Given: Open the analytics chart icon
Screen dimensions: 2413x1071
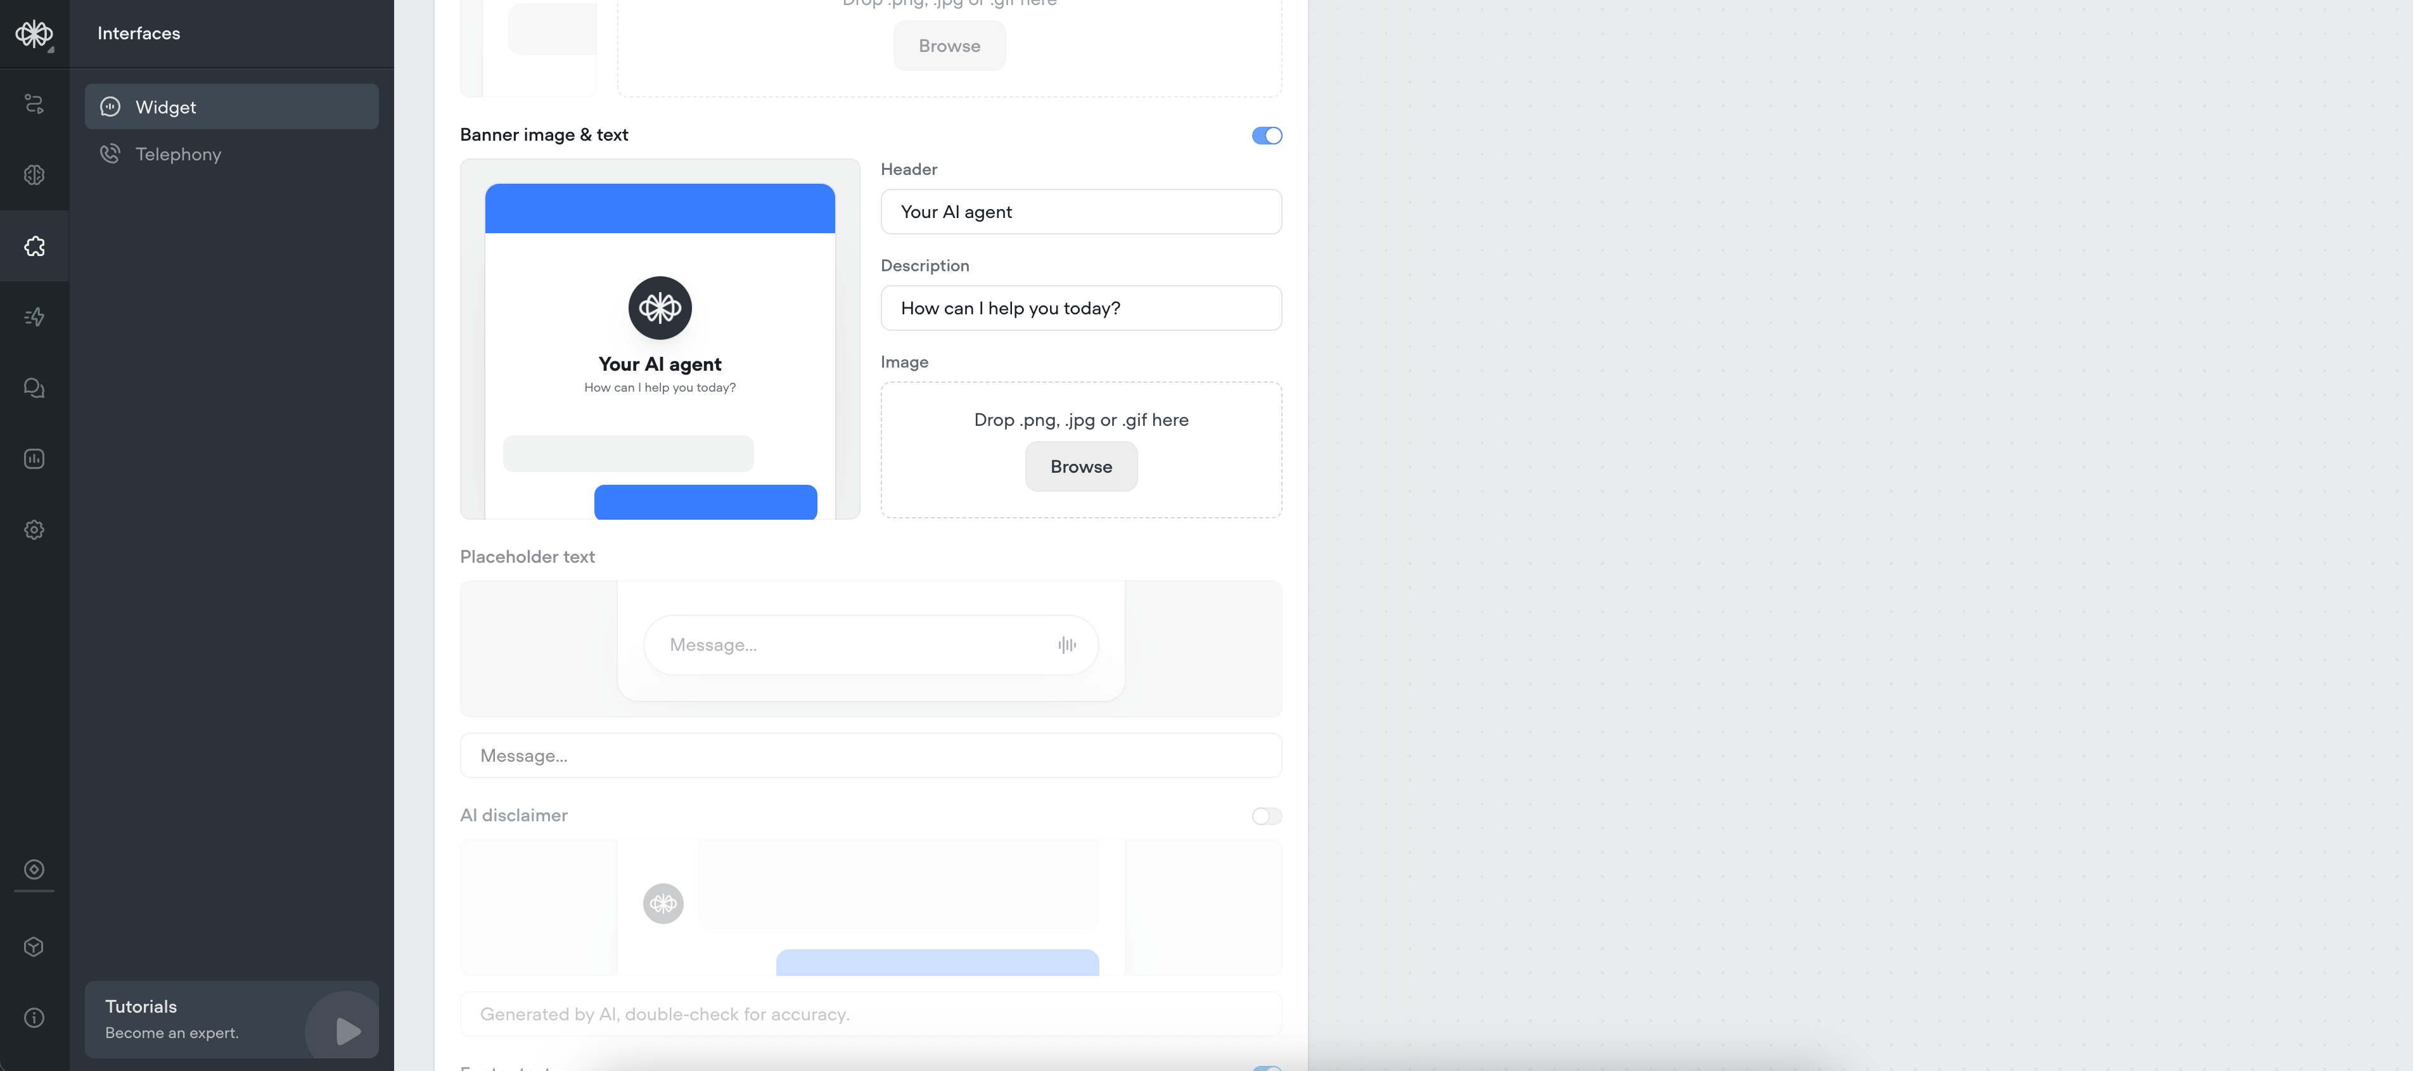Looking at the screenshot, I should pos(34,459).
